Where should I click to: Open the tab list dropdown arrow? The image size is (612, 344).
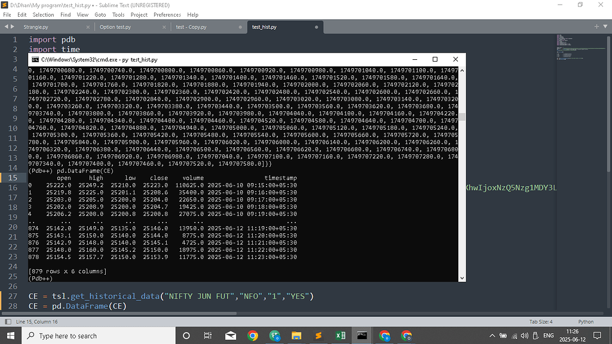pos(605,26)
